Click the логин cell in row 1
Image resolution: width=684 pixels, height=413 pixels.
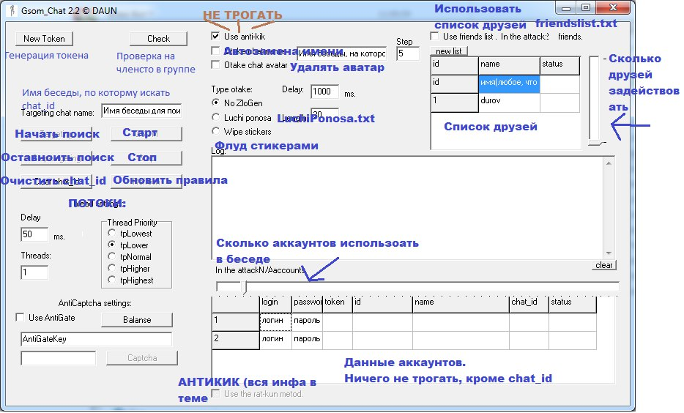(x=275, y=322)
